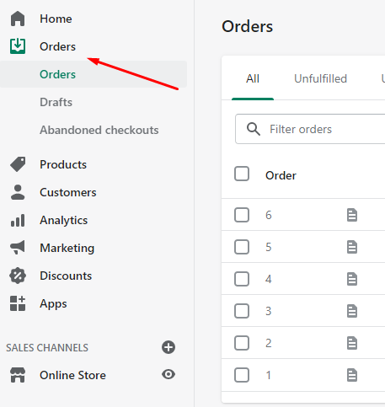Open Drafts under Orders
The height and width of the screenshot is (407, 385).
coord(56,102)
